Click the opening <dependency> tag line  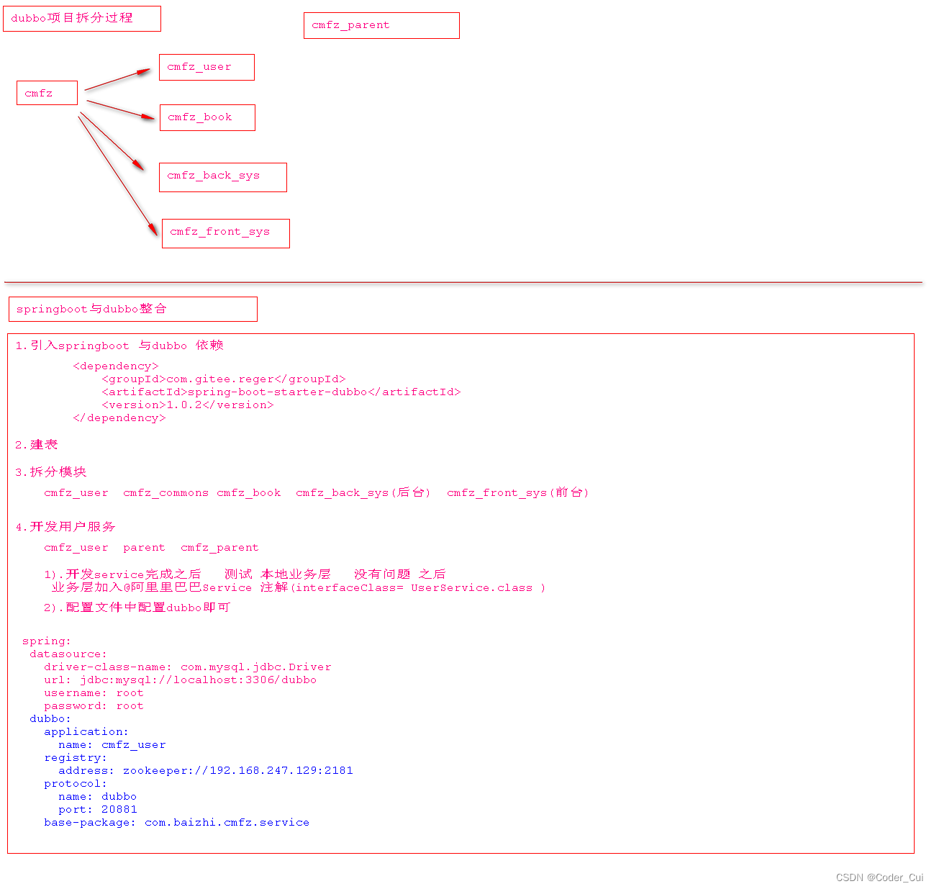(x=116, y=366)
